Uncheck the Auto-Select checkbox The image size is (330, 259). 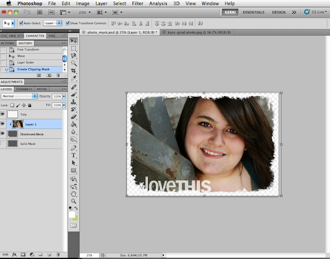(x=21, y=23)
